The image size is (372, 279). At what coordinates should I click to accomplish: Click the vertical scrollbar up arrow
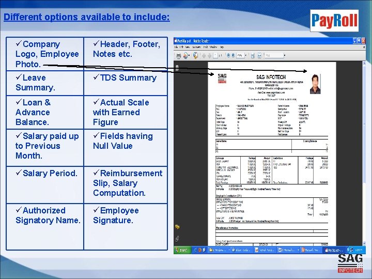coord(364,63)
